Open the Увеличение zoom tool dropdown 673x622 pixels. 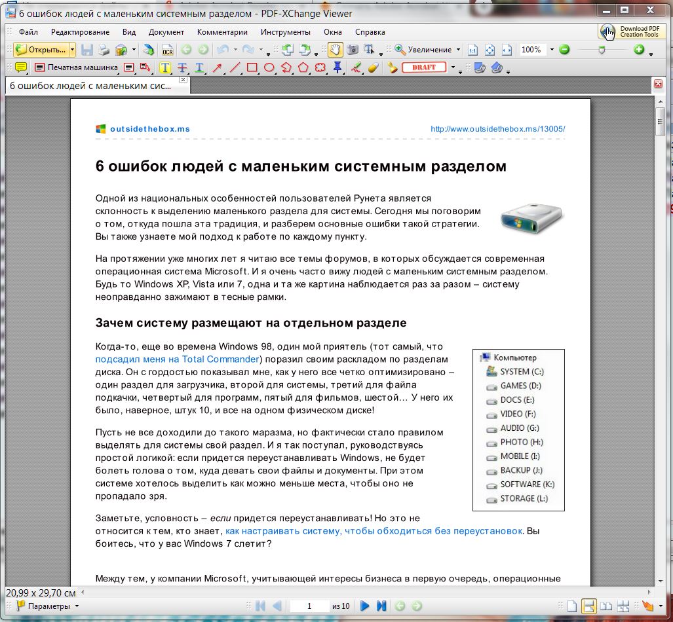[458, 50]
